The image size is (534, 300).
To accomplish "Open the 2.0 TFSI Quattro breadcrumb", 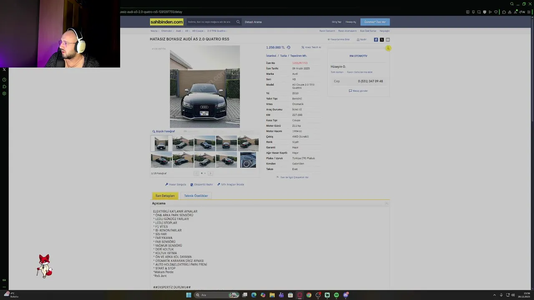I will [x=216, y=31].
